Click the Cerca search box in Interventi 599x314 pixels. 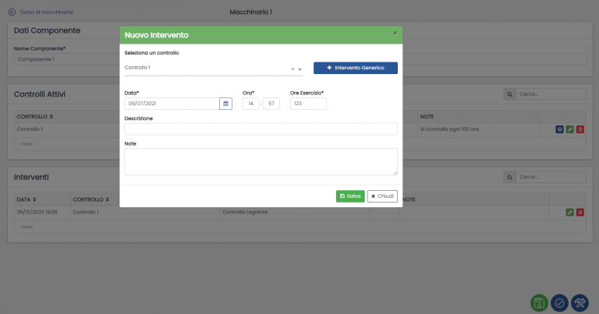[551, 178]
